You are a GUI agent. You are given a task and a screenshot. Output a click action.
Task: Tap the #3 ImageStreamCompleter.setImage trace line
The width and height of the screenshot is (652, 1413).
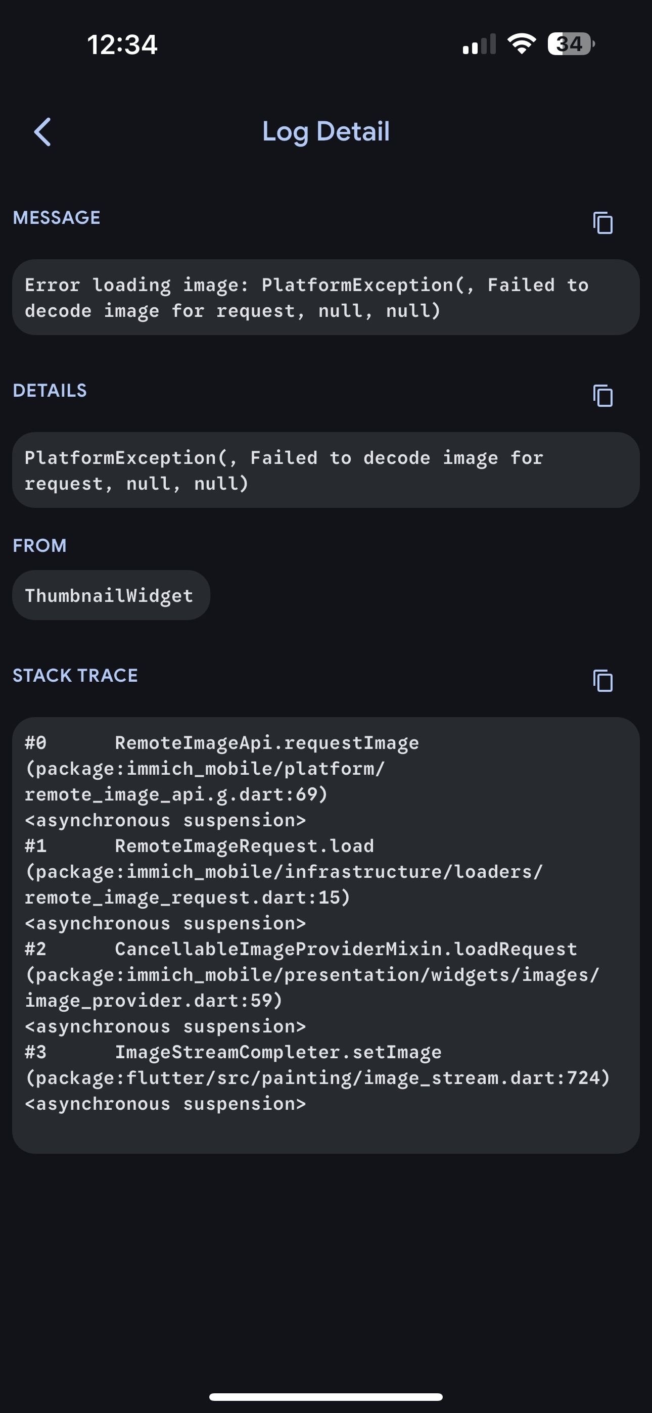pos(277,1053)
